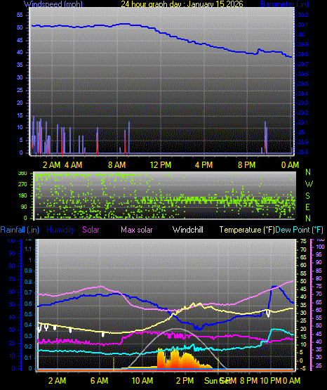Click the Windspeed (mph) axis title

pyautogui.click(x=53, y=4)
